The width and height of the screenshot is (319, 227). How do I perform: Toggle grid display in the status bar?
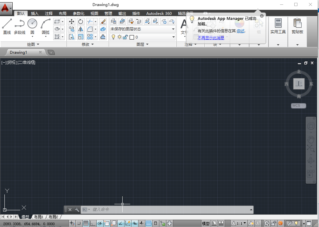click(x=86, y=223)
